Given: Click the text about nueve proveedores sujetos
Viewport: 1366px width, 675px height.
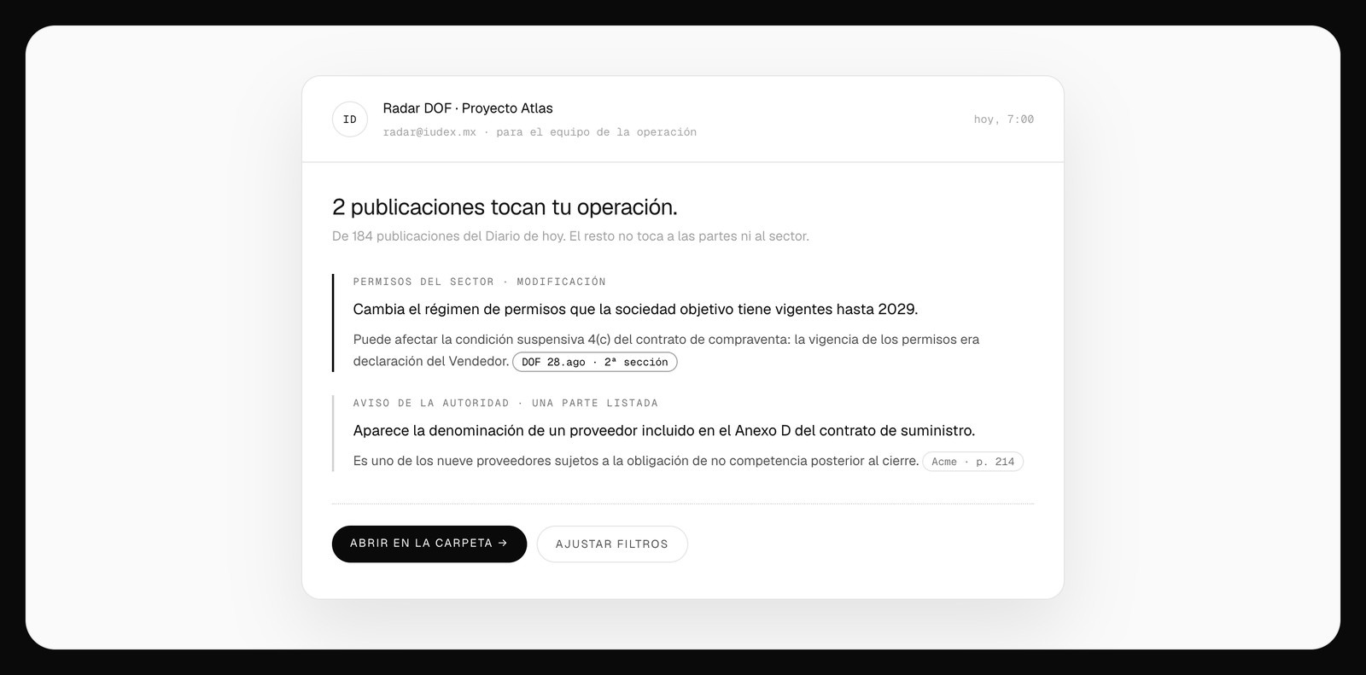Looking at the screenshot, I should point(636,461).
